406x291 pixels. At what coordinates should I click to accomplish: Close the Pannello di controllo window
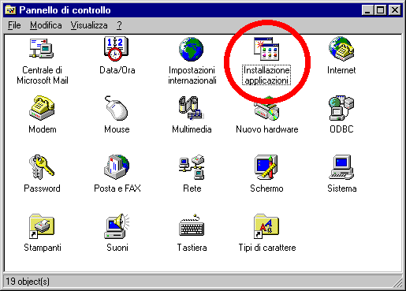tap(394, 10)
